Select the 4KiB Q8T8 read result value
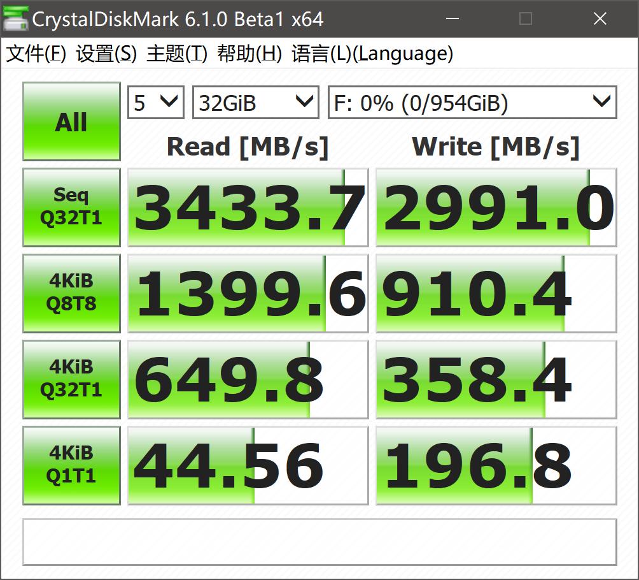Screen dimensions: 639x580 [x=248, y=293]
